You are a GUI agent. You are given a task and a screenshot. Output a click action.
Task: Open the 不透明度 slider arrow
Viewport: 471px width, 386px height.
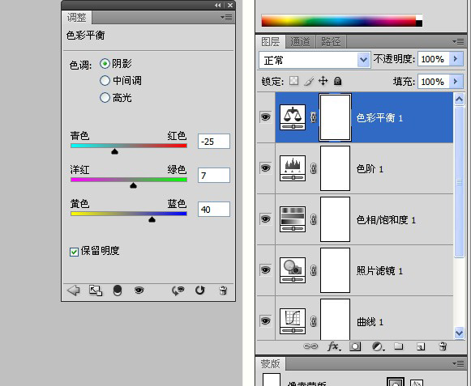[x=456, y=59]
